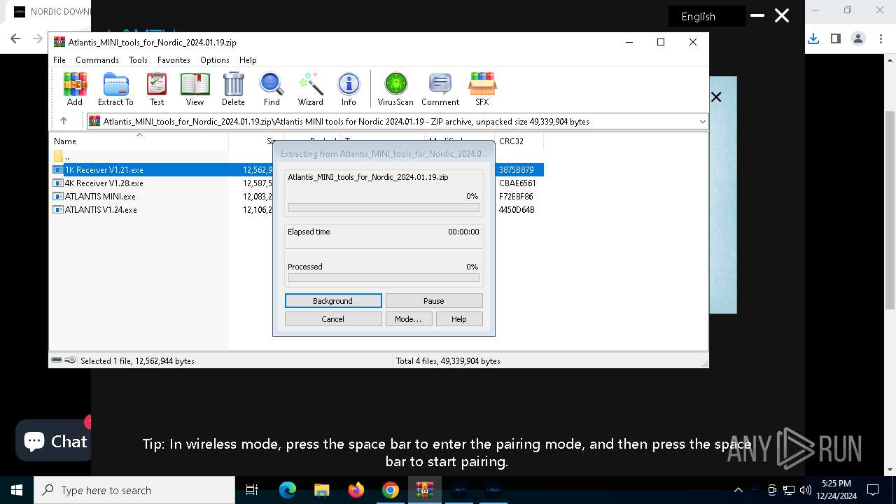The width and height of the screenshot is (896, 504).
Task: Click the Background button in extraction dialog
Action: click(333, 301)
